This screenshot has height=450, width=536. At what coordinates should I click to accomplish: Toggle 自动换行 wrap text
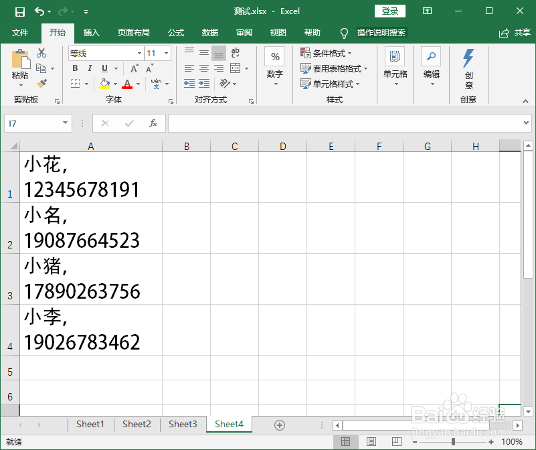click(x=235, y=53)
